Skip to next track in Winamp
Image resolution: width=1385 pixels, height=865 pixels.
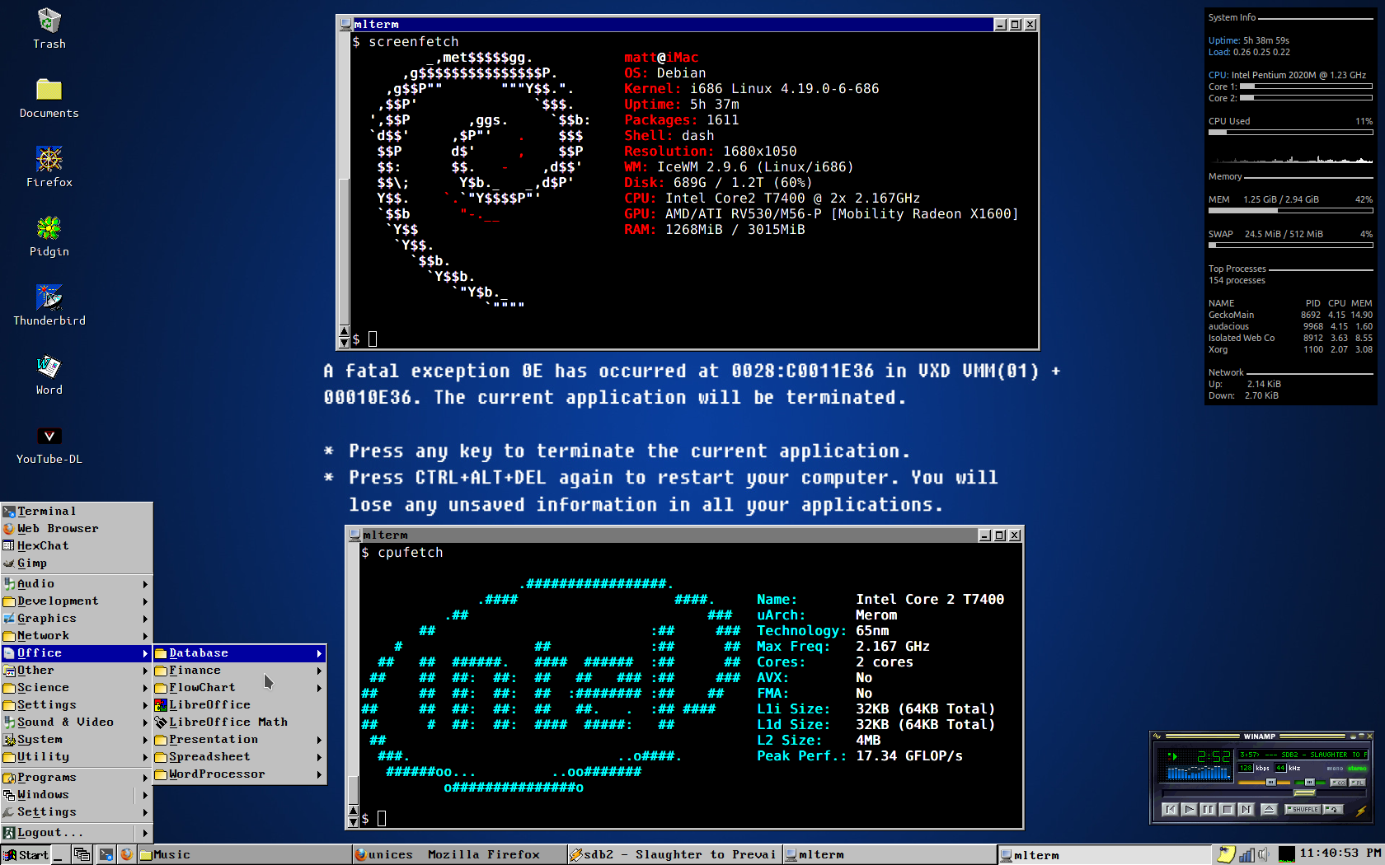[x=1246, y=810]
